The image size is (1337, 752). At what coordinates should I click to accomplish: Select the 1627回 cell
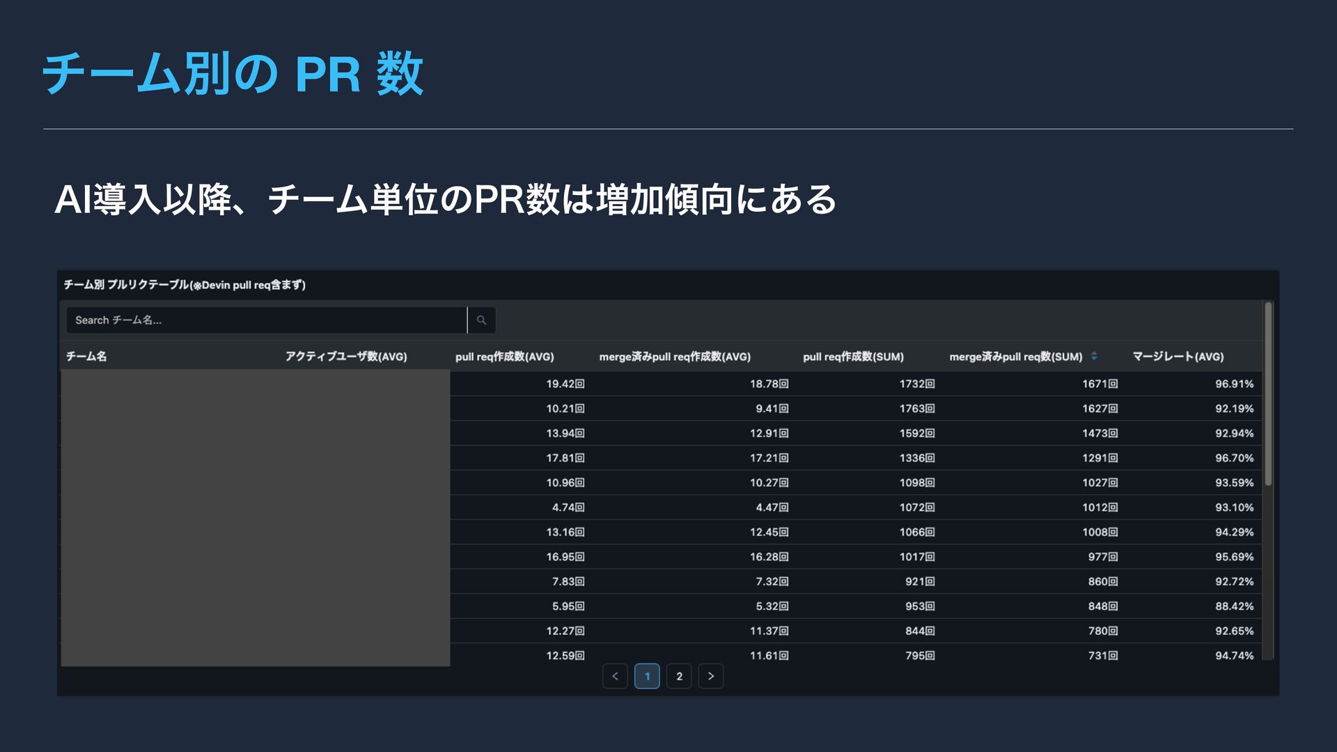pyautogui.click(x=1100, y=409)
